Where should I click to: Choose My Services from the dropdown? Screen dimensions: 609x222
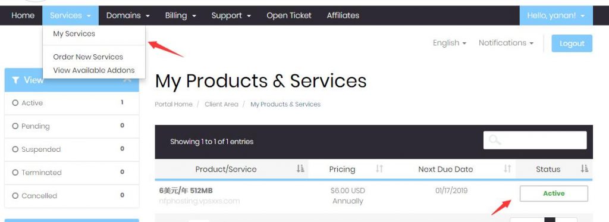74,34
